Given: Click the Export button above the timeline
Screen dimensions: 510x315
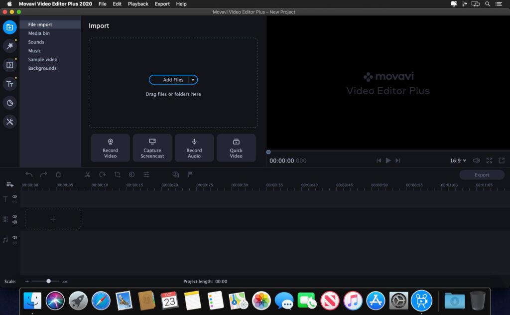Looking at the screenshot, I should pyautogui.click(x=481, y=174).
